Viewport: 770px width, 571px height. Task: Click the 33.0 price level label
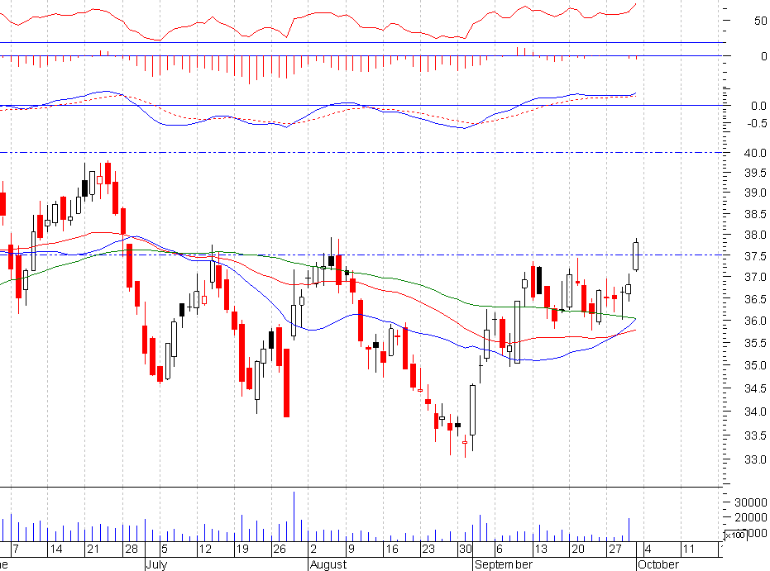point(755,459)
